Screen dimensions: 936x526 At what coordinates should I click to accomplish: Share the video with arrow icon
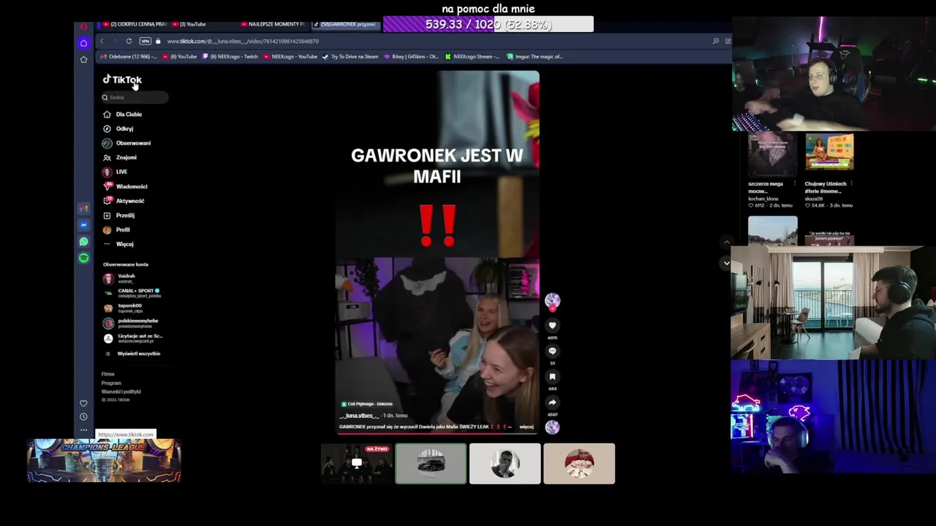pos(552,403)
